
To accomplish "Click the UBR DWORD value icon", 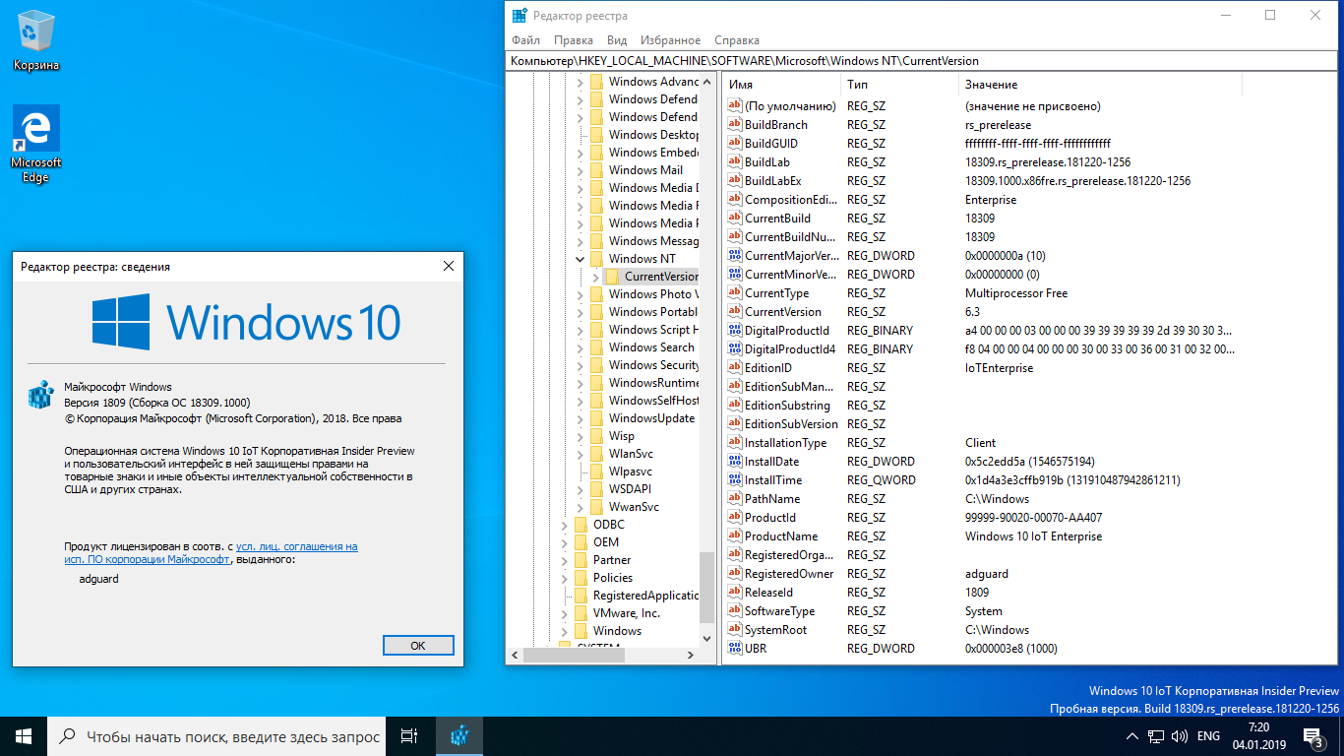I will pyautogui.click(x=735, y=648).
